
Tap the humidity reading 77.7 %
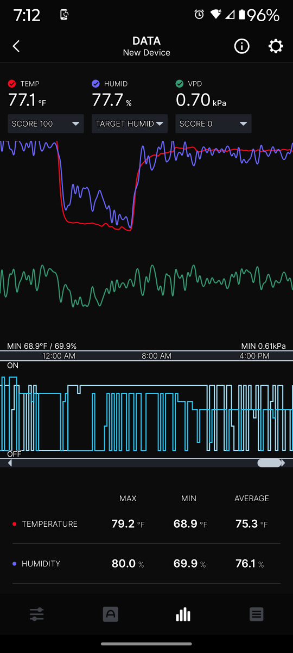(112, 100)
